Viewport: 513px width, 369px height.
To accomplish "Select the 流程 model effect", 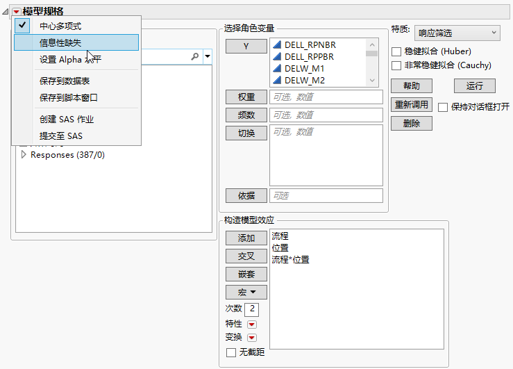I will pyautogui.click(x=280, y=236).
